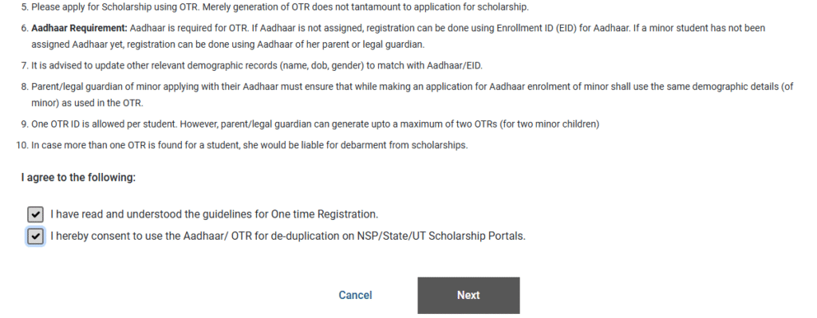Click label 'I have read and understood the guidelines'
The width and height of the screenshot is (817, 318).
[x=214, y=214]
